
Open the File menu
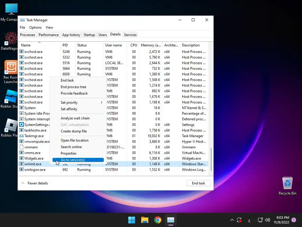pyautogui.click(x=22, y=27)
